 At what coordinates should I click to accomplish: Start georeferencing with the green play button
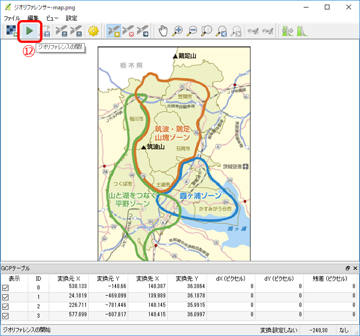click(30, 31)
